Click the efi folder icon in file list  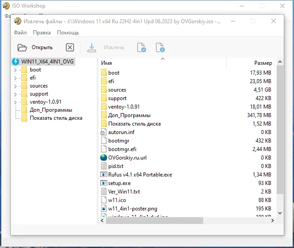point(104,81)
